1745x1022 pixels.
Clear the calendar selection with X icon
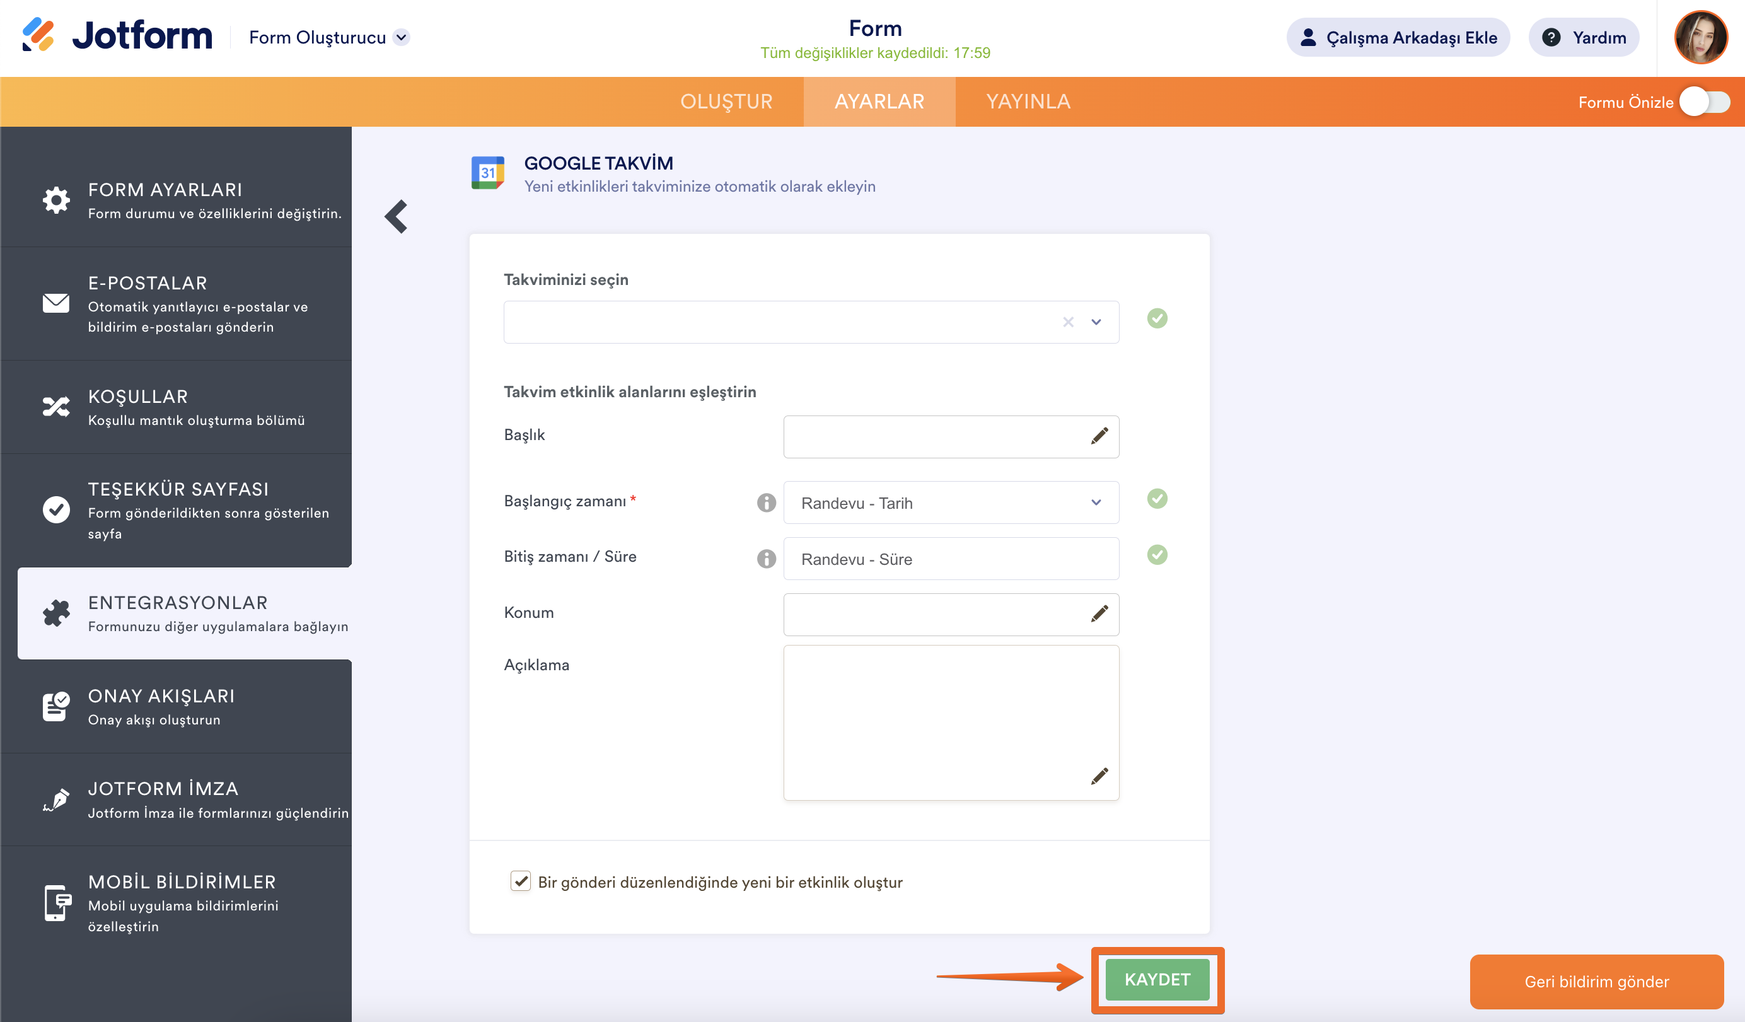(x=1068, y=322)
